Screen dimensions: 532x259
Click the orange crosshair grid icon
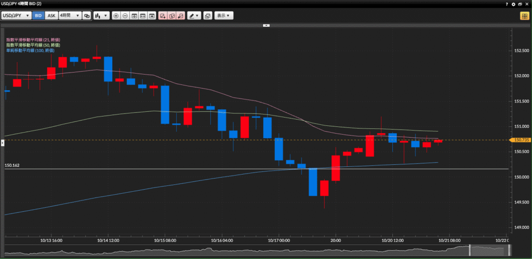[524, 16]
